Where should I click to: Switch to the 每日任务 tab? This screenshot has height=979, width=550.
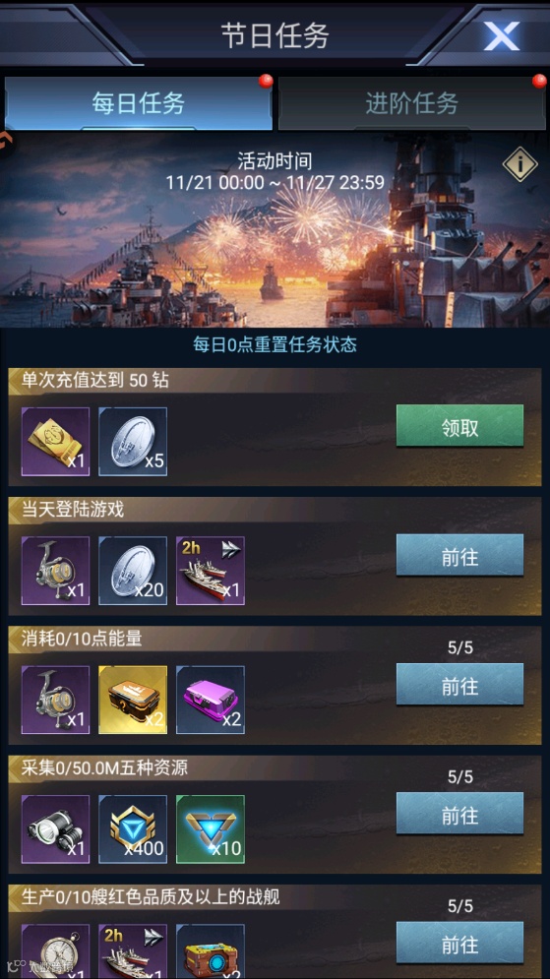(x=139, y=103)
